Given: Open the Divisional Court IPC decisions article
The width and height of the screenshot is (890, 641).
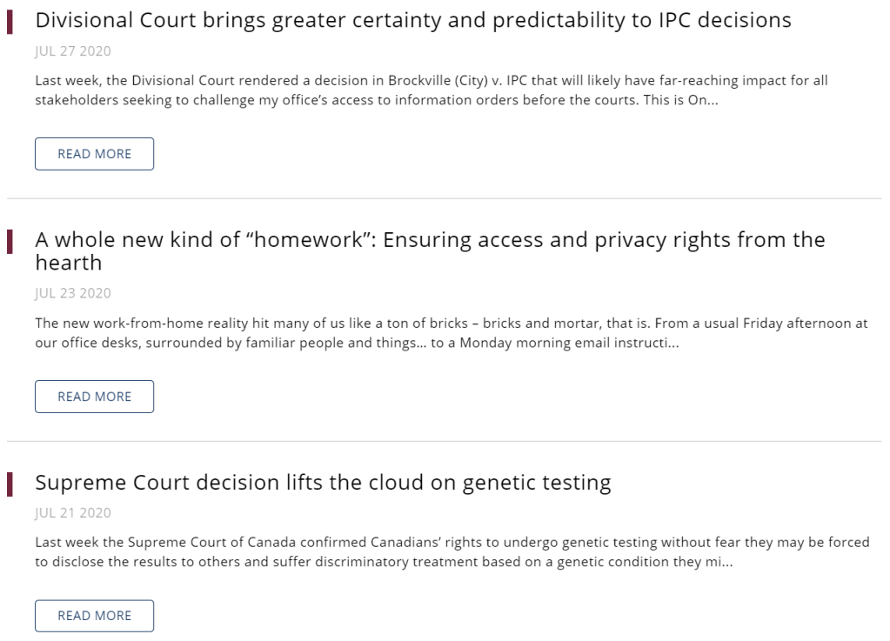Looking at the screenshot, I should [x=412, y=20].
